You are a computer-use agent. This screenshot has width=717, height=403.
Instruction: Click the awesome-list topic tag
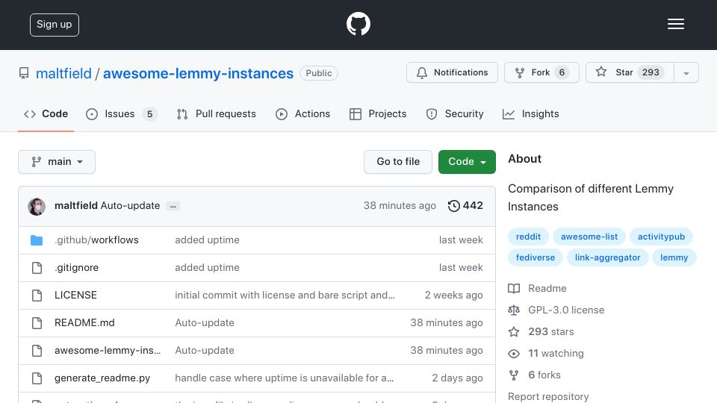[x=589, y=237]
